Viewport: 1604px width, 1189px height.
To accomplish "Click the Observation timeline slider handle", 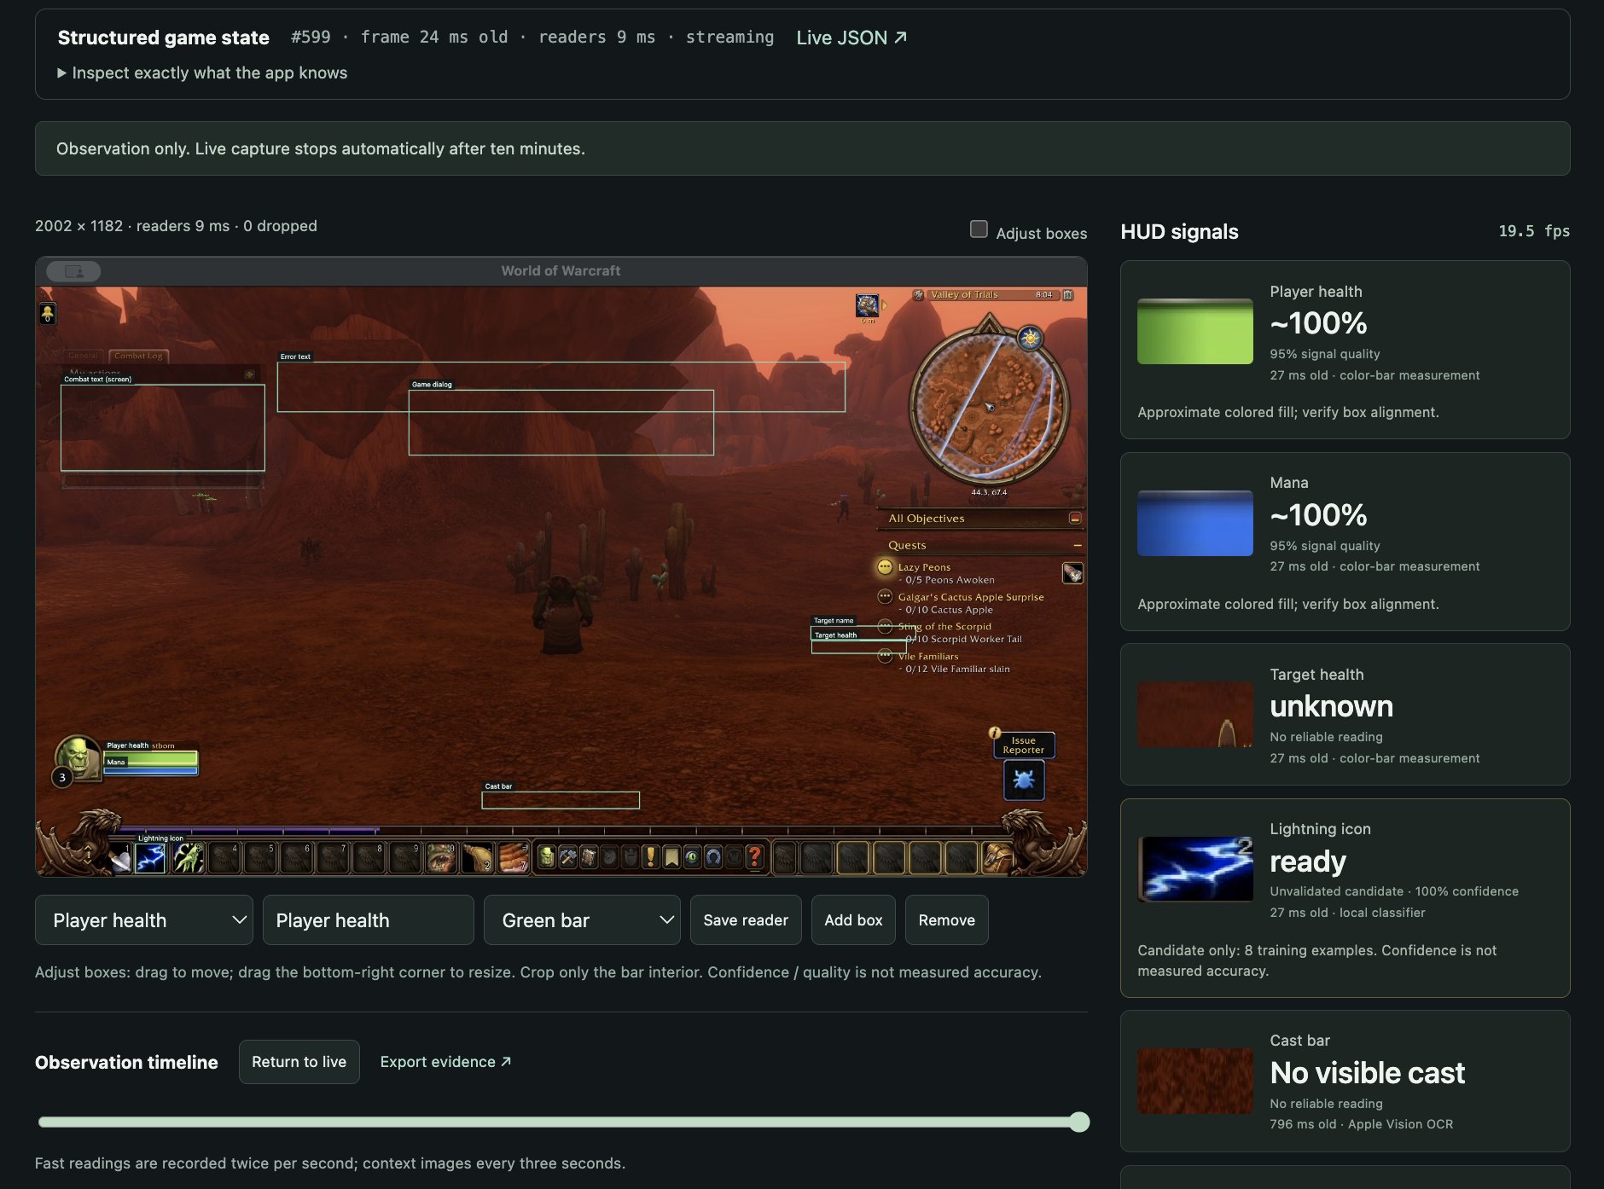I will [x=1079, y=1122].
